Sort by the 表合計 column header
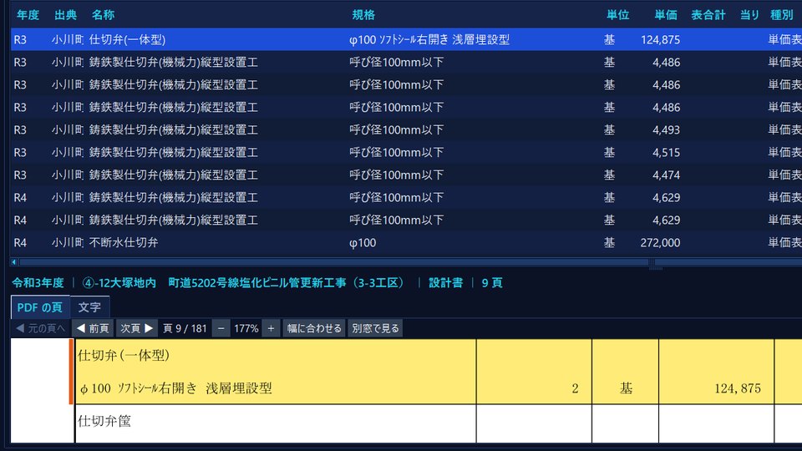The width and height of the screenshot is (802, 451). (708, 15)
